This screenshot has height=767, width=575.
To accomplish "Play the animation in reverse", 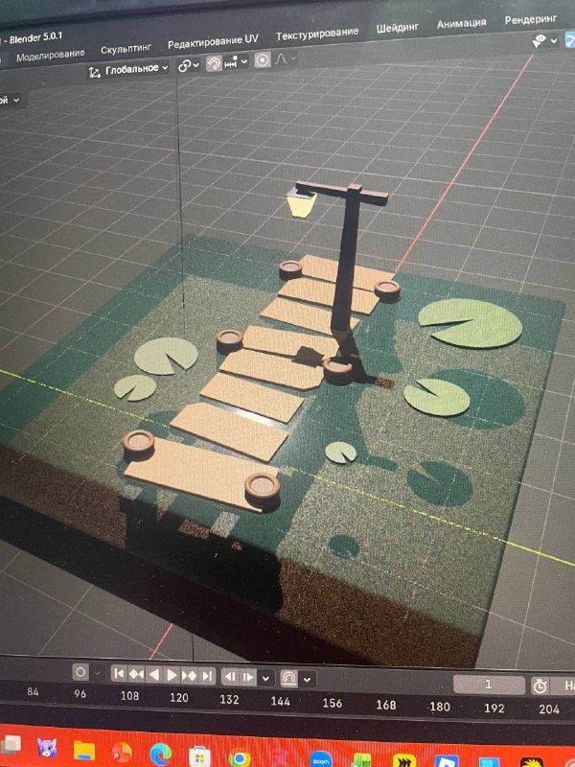I will tap(154, 675).
